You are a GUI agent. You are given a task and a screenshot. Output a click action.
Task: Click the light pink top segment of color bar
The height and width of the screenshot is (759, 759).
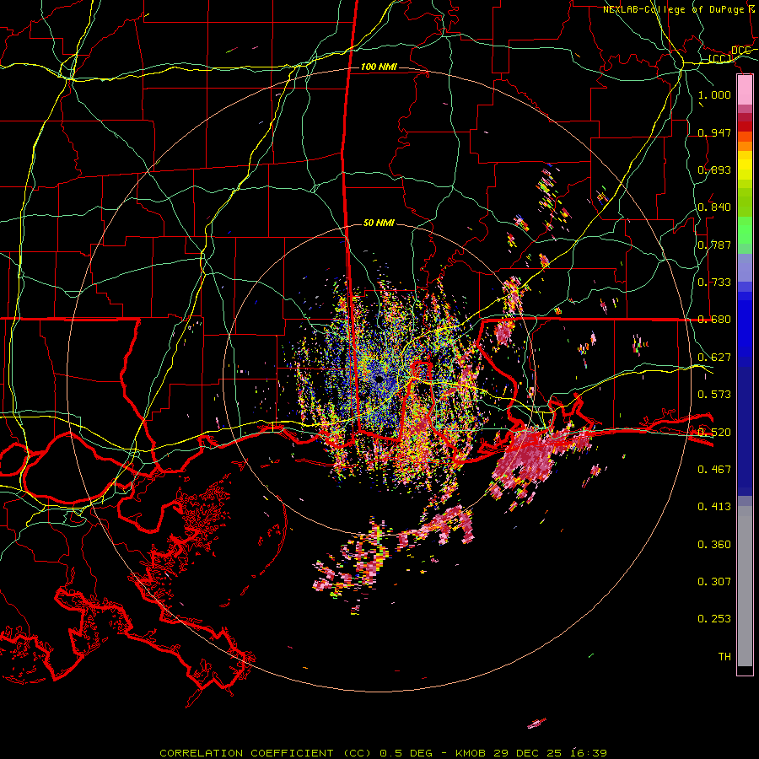(x=745, y=90)
